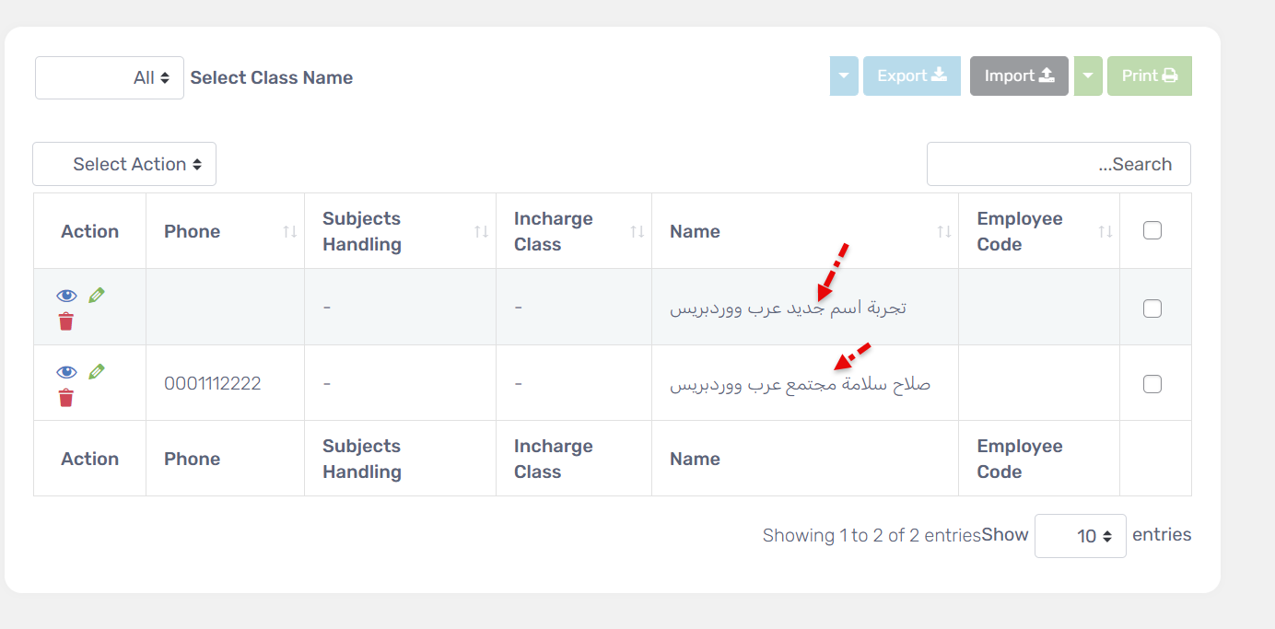
Task: Click into the Search field
Action: pyautogui.click(x=1059, y=164)
